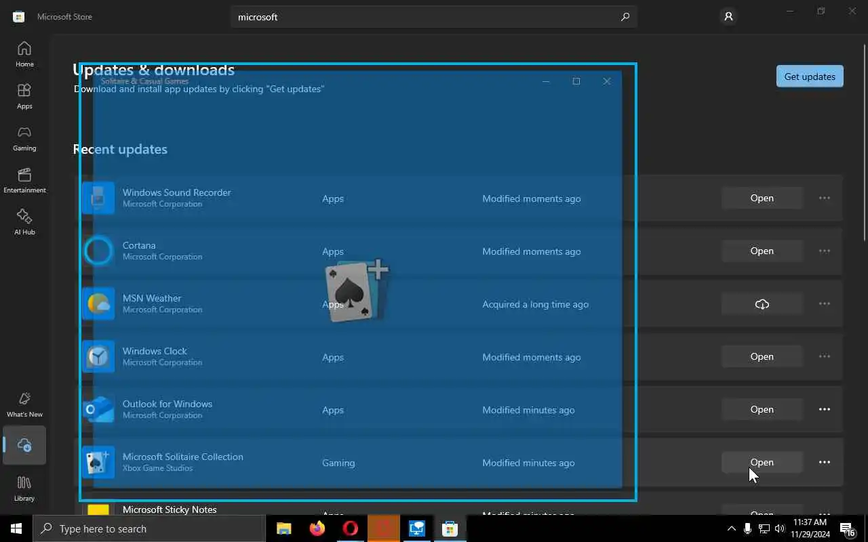Click the search magnifier icon

pos(625,17)
